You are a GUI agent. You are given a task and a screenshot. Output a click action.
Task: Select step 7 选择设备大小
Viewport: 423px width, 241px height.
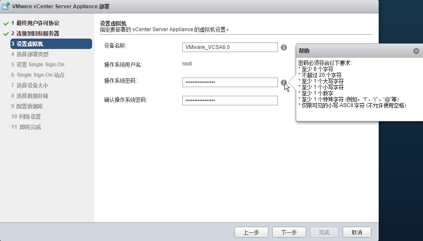30,85
